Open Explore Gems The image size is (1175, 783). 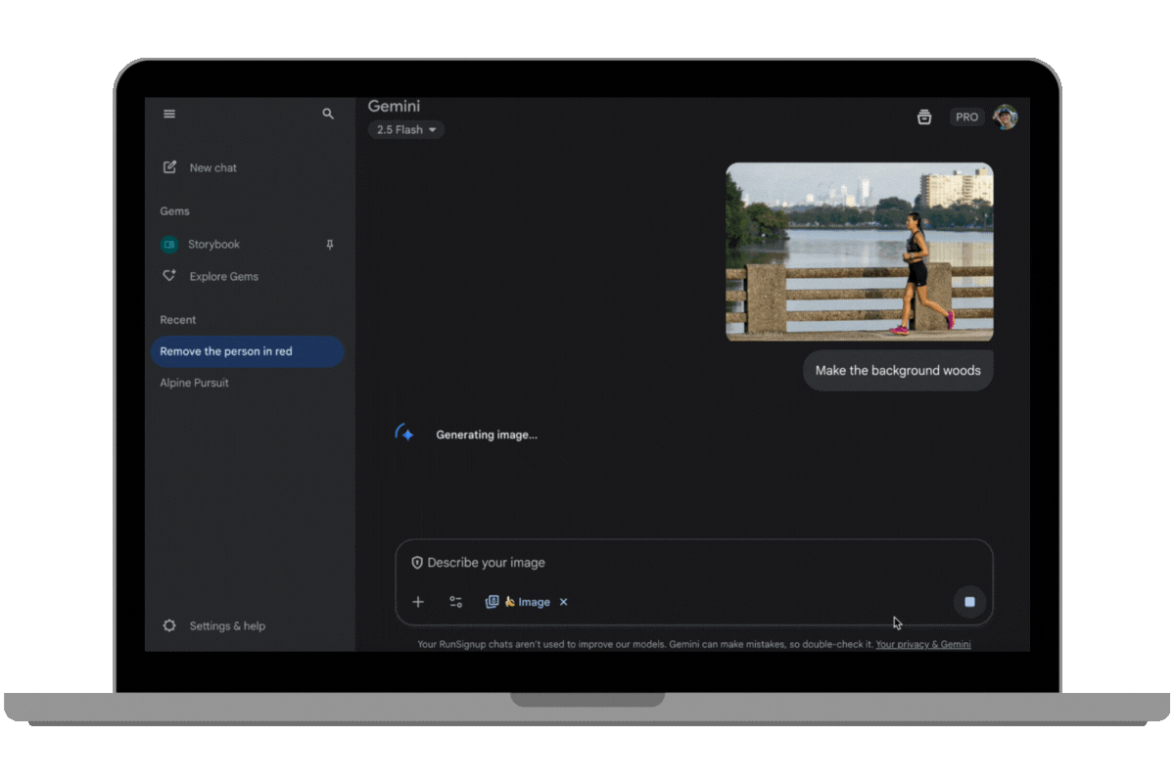(223, 276)
